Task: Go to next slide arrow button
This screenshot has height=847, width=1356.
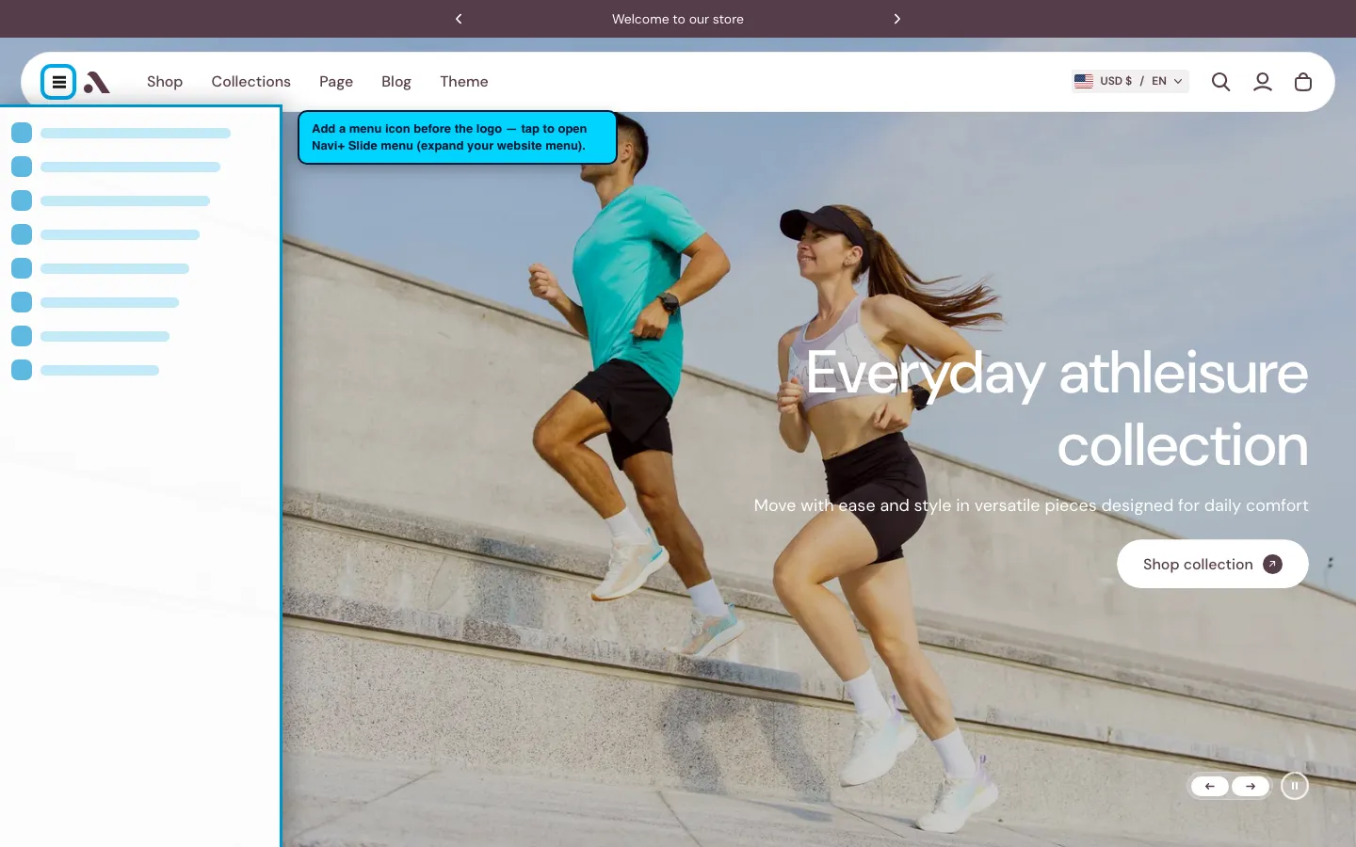Action: 1251,786
